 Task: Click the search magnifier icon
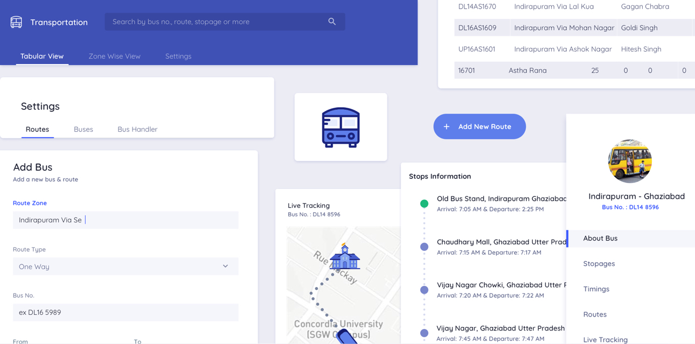point(332,22)
